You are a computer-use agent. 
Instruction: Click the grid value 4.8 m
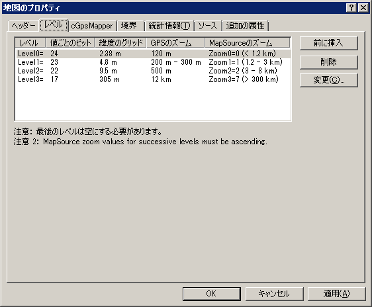click(x=108, y=62)
